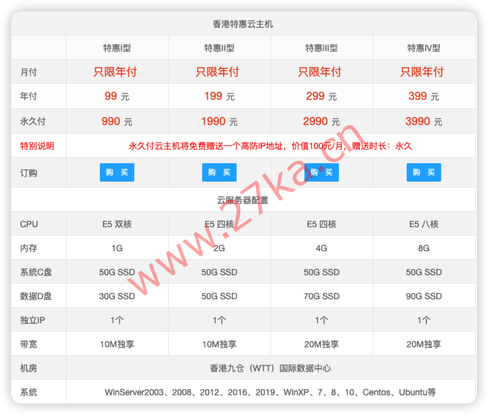Click the 香港九仓（WTT）国际数据中心 cell
Screen dimensions: 488x415
click(270, 368)
